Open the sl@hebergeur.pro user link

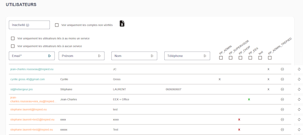22,89
